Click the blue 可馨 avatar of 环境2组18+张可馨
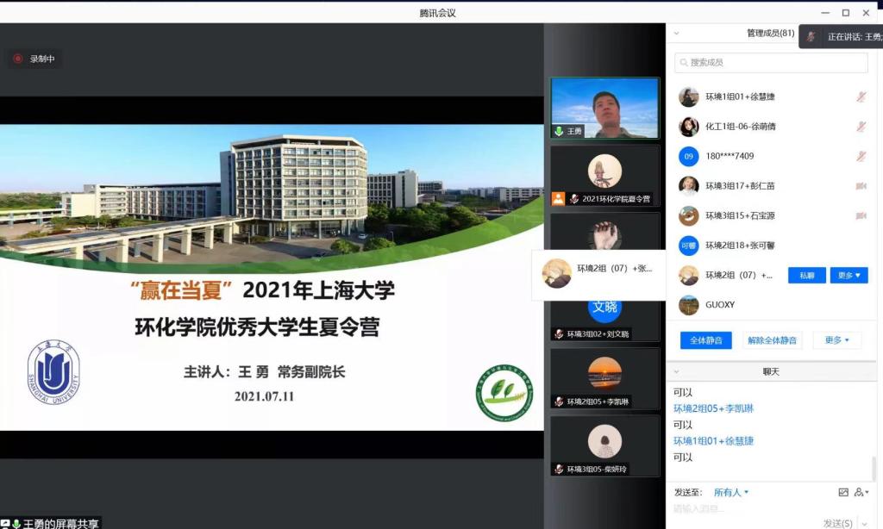The height and width of the screenshot is (529, 883). coord(688,246)
